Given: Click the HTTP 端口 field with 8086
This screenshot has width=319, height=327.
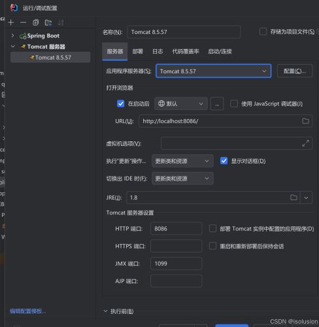Looking at the screenshot, I should [x=176, y=229].
